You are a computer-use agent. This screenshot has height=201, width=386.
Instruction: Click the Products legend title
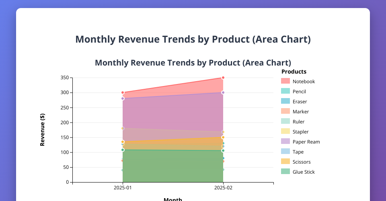(x=294, y=72)
